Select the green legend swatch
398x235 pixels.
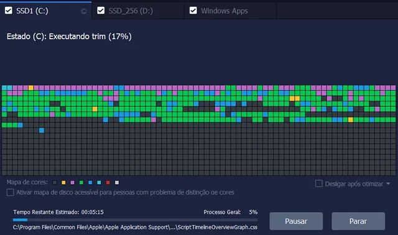tap(81, 183)
